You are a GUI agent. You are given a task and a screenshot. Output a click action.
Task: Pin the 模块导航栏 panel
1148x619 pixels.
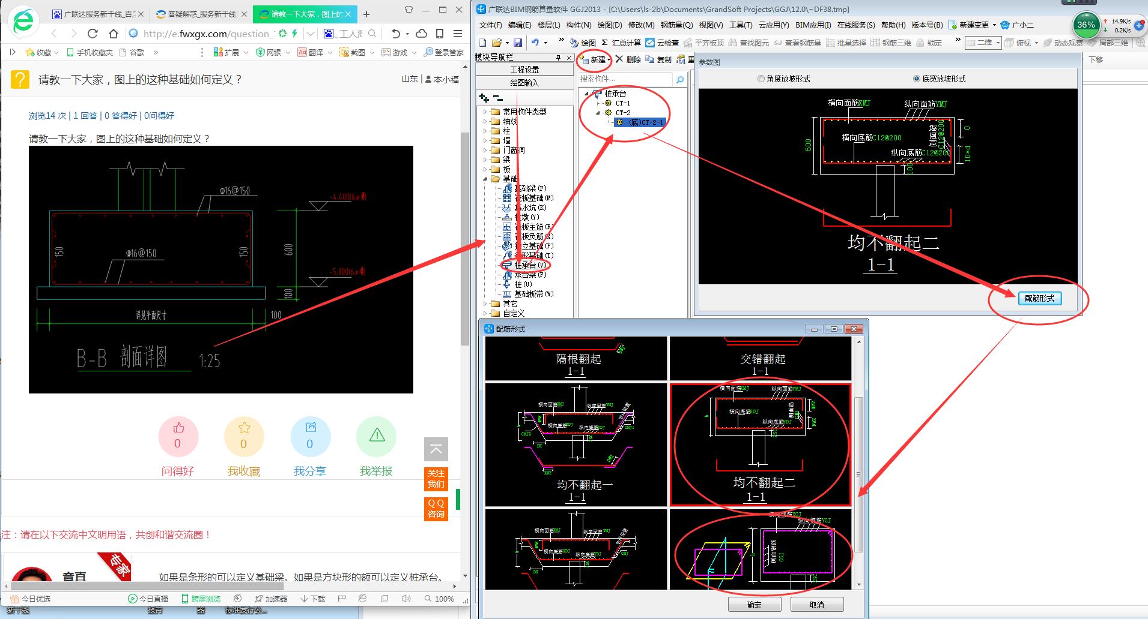(558, 58)
